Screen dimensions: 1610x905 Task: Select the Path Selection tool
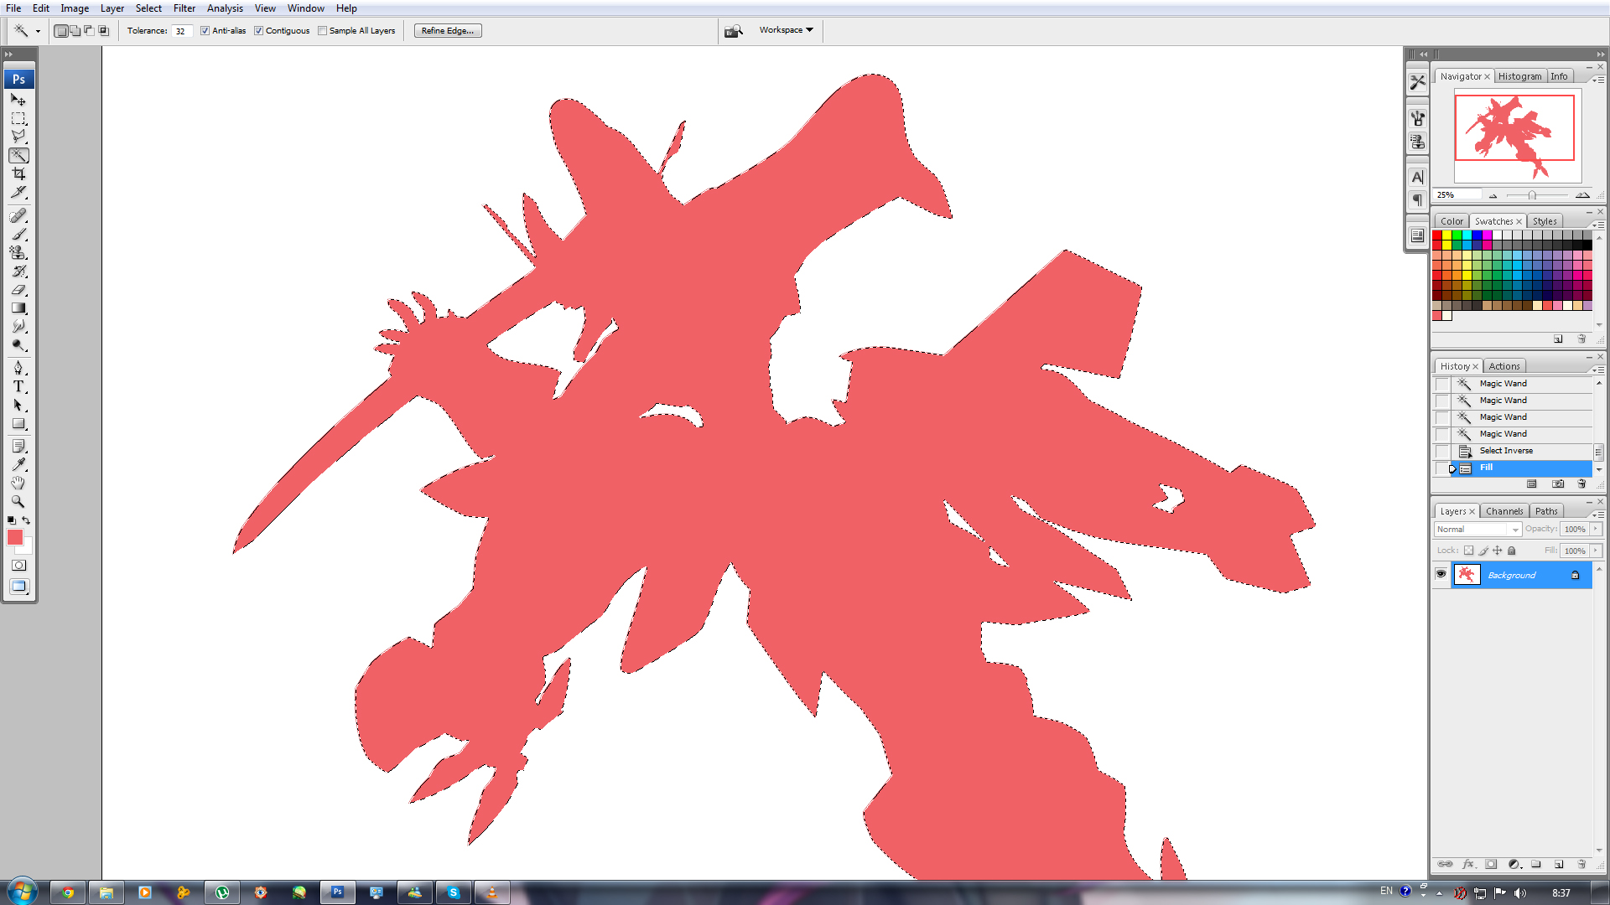18,405
